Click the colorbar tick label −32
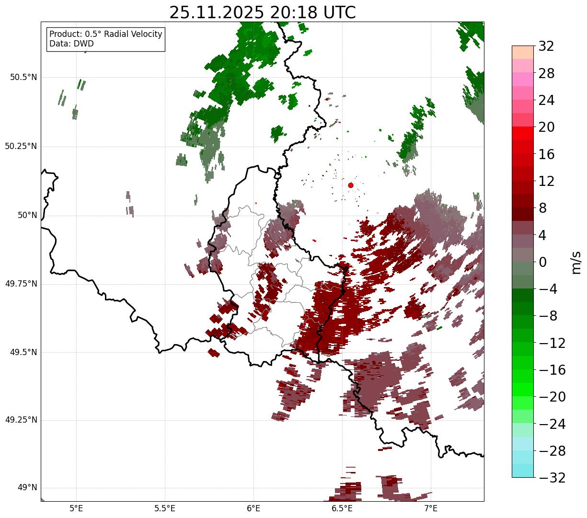 552,478
